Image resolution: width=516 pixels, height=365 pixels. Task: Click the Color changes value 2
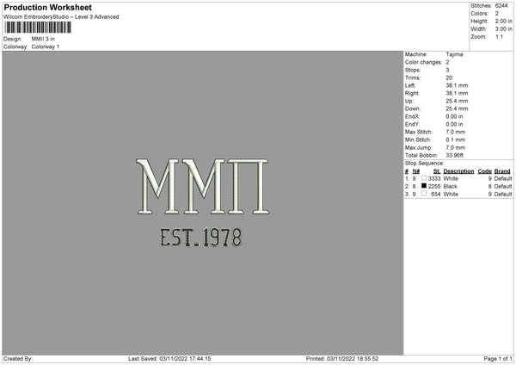[447, 62]
